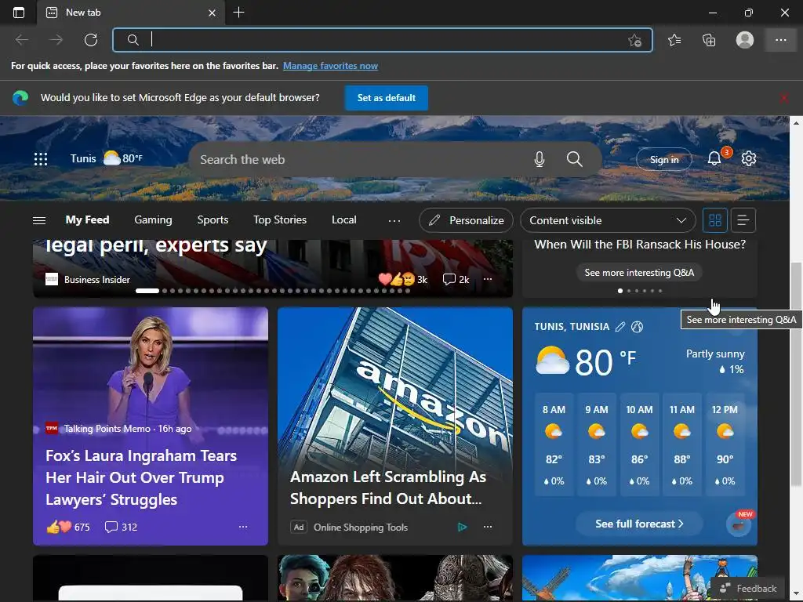Switch to grid layout view
803x602 pixels.
pos(715,220)
